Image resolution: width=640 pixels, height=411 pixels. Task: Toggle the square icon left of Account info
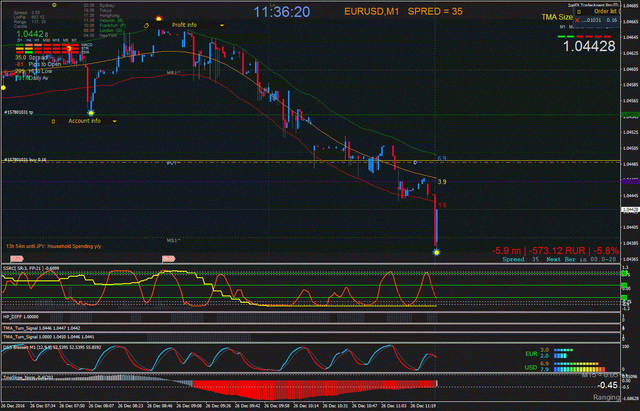point(53,121)
